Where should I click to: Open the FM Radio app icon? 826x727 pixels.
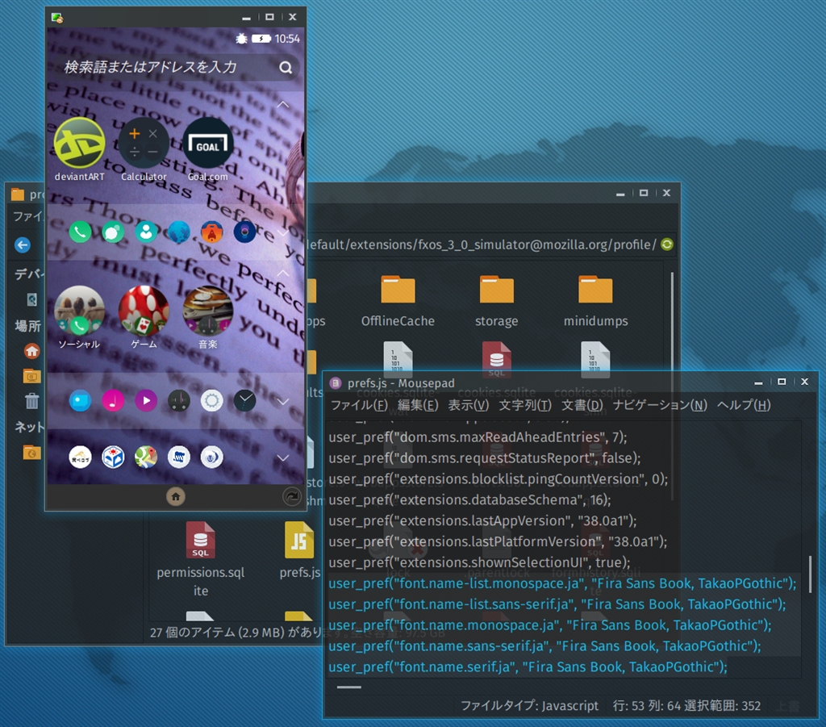tap(179, 401)
